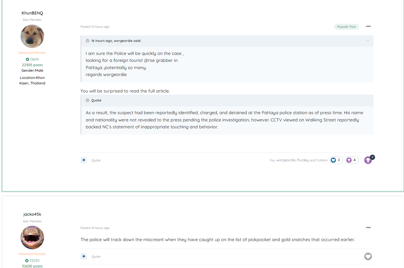The image size is (404, 268).
Task: Toggle multiquote plus on jacko45k's post
Action: coord(84,256)
